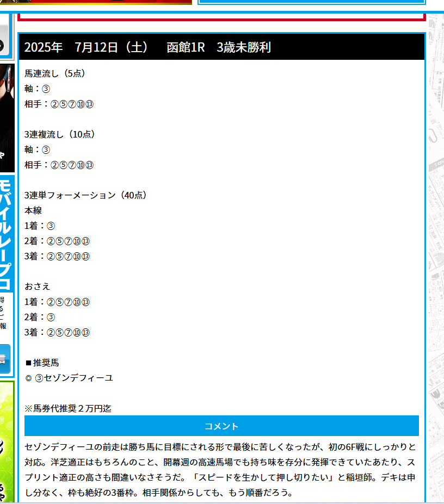
Task: Click 軸：③ under the 3連複流し section
Action: pos(38,150)
